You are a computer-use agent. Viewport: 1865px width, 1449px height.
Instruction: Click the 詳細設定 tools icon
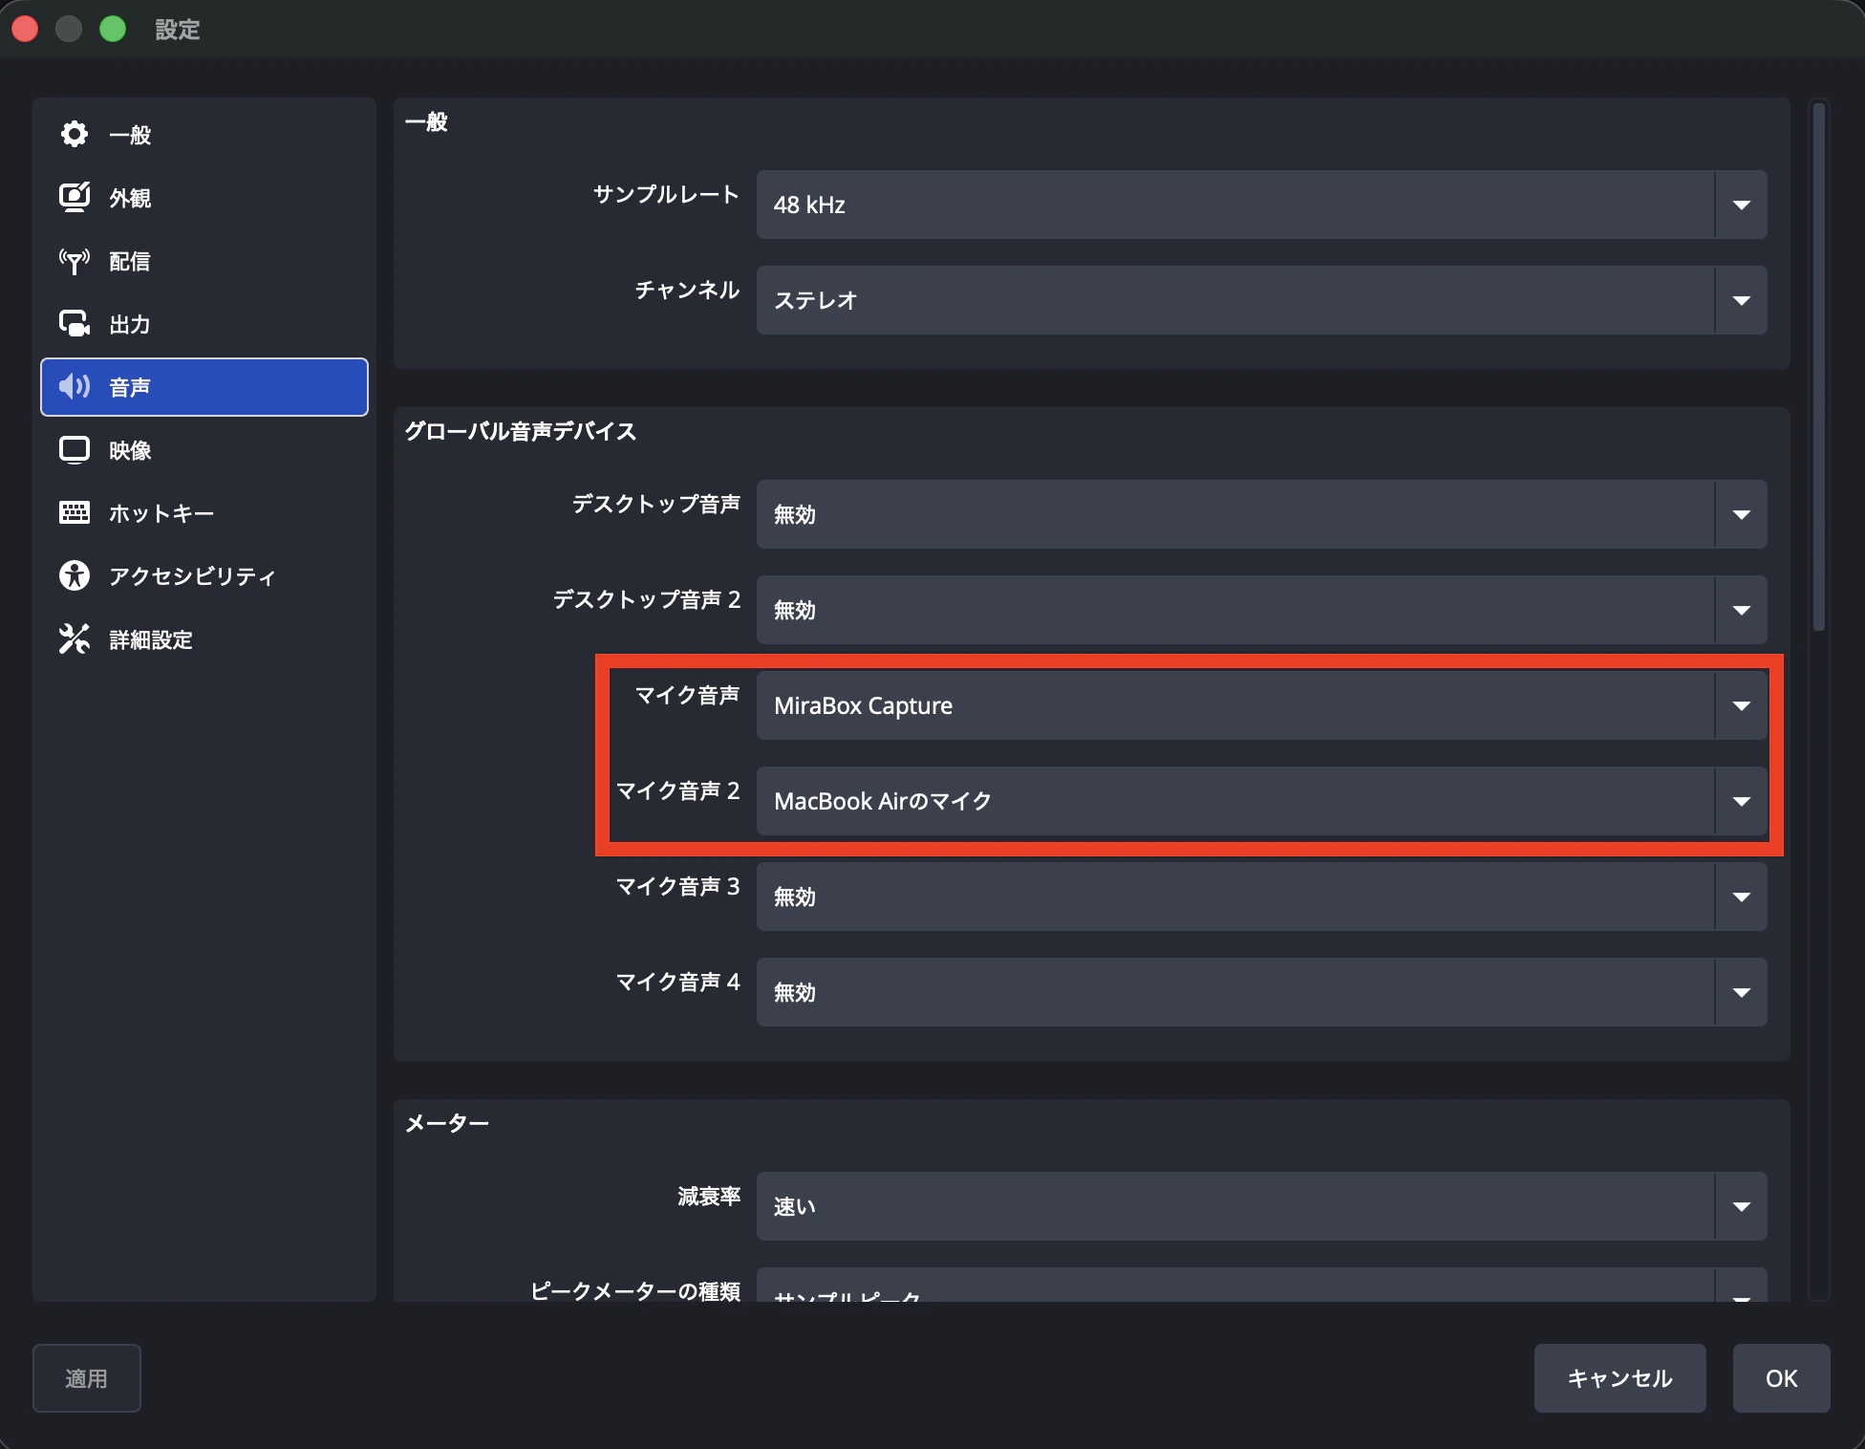click(x=75, y=638)
